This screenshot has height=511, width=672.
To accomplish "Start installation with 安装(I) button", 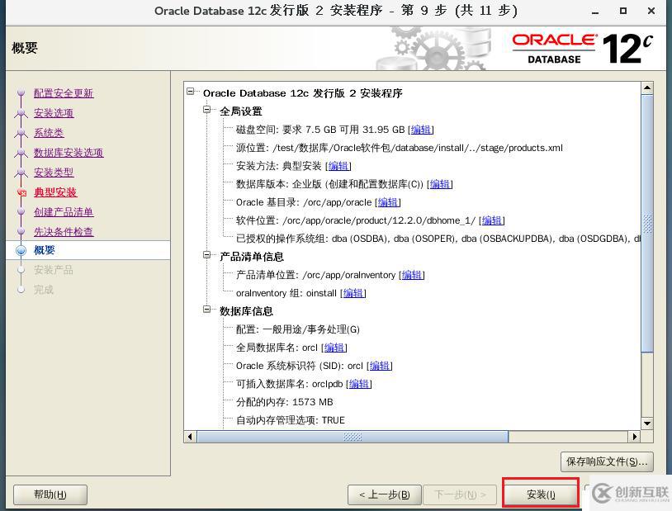I will (541, 494).
